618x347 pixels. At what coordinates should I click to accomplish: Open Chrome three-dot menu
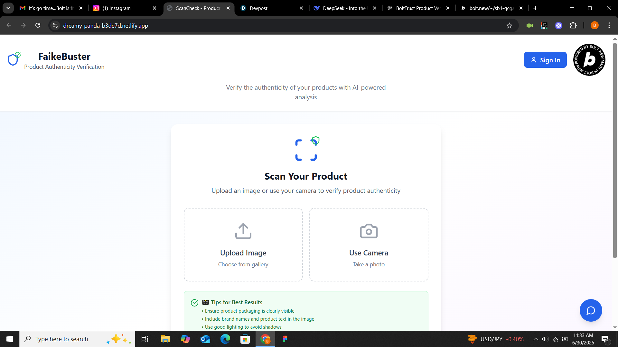coord(609,25)
